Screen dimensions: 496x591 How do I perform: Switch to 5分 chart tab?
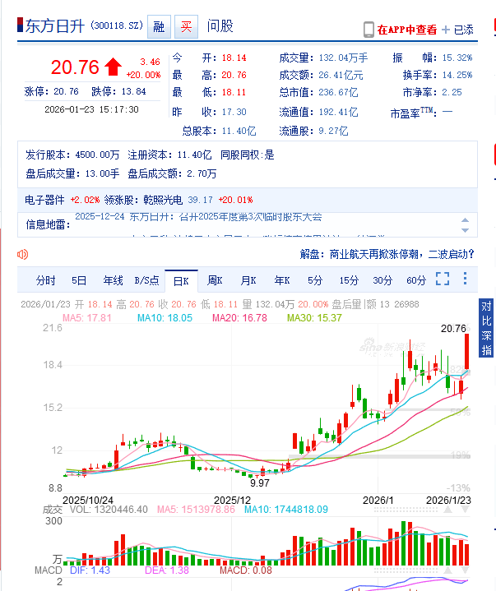pyautogui.click(x=315, y=280)
